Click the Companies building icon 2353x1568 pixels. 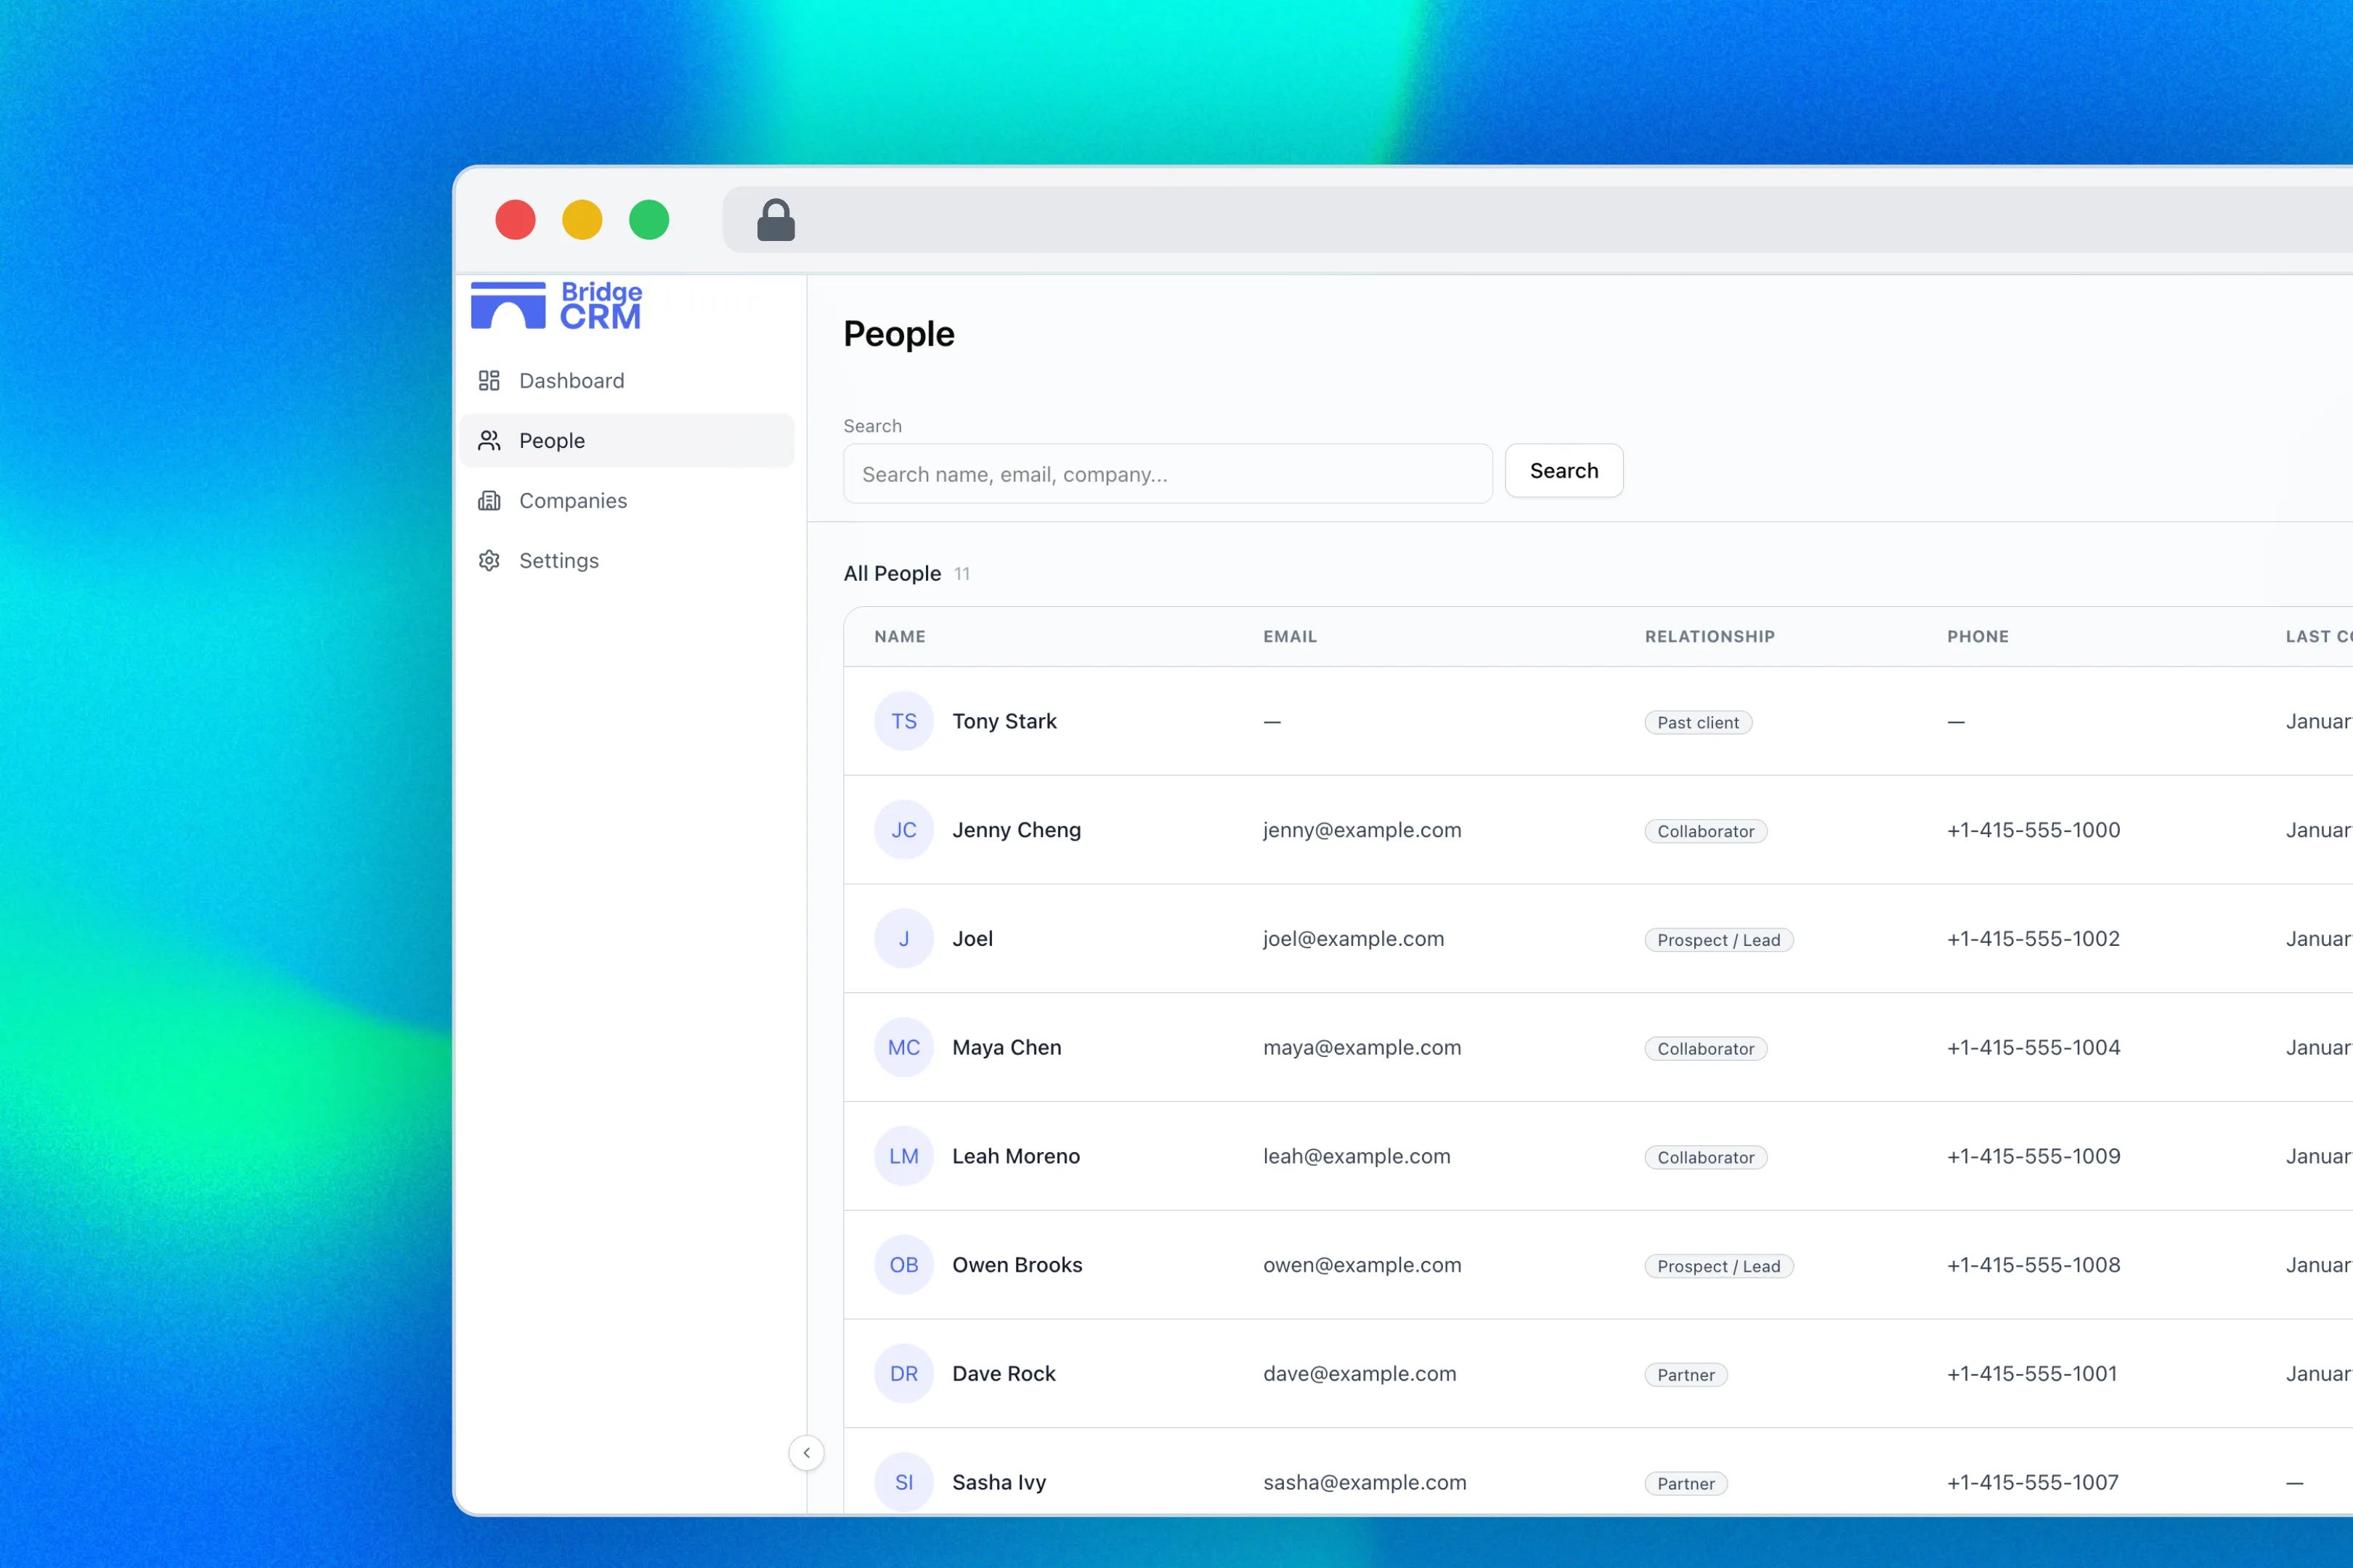click(x=488, y=500)
